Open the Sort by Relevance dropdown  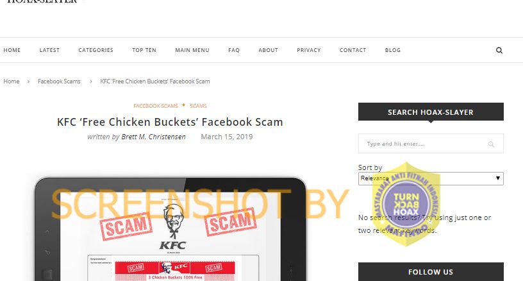tap(431, 178)
